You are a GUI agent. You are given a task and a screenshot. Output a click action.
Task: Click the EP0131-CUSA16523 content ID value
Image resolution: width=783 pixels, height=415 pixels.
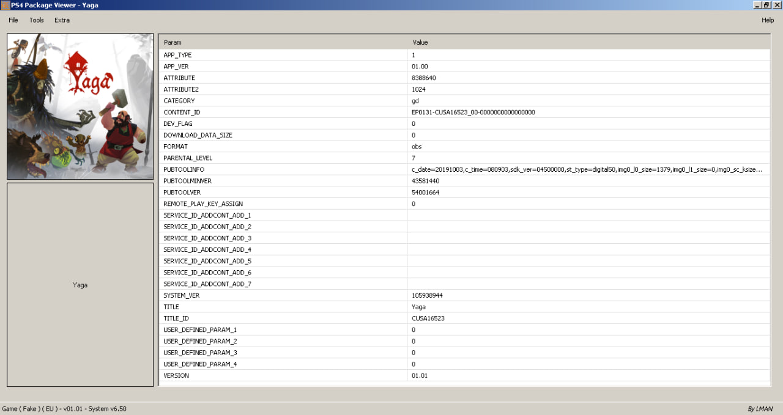pyautogui.click(x=473, y=112)
